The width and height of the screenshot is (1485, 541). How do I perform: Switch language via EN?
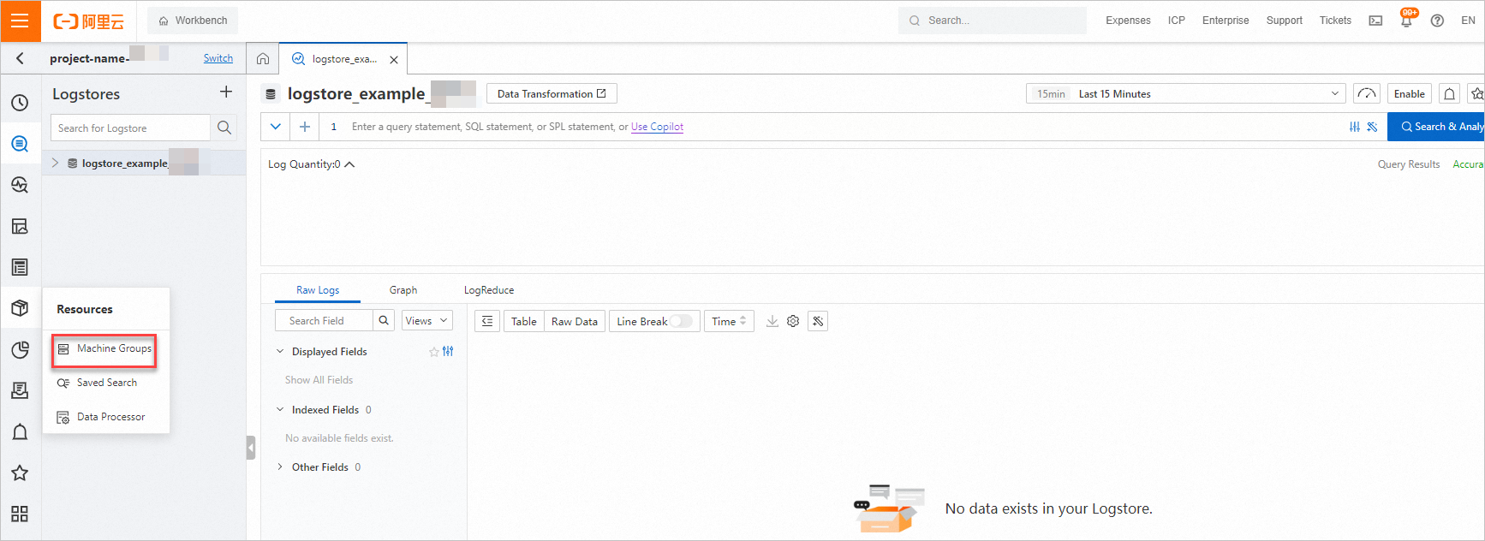click(x=1468, y=21)
